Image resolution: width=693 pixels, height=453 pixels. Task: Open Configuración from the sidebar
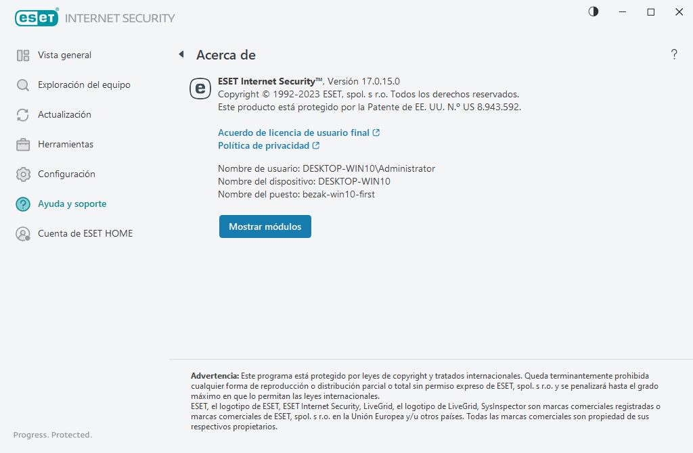(66, 174)
